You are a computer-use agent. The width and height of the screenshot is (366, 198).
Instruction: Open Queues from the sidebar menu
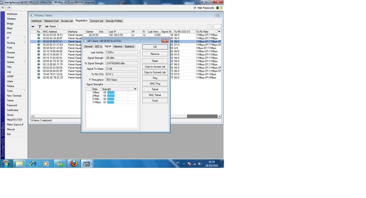coord(11,53)
